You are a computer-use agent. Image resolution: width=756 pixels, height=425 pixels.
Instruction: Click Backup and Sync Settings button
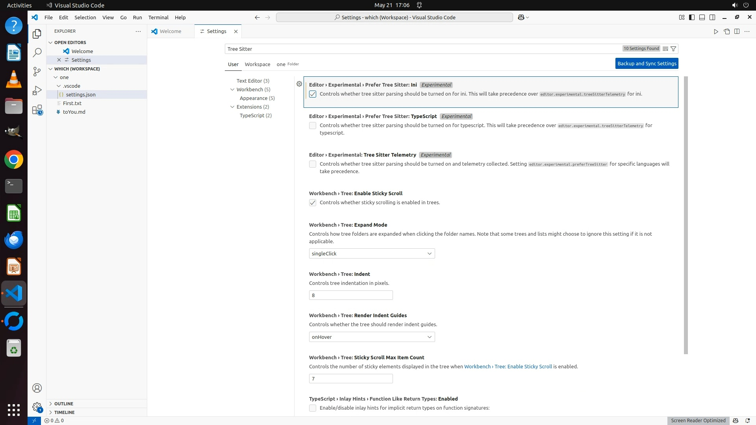pos(647,63)
